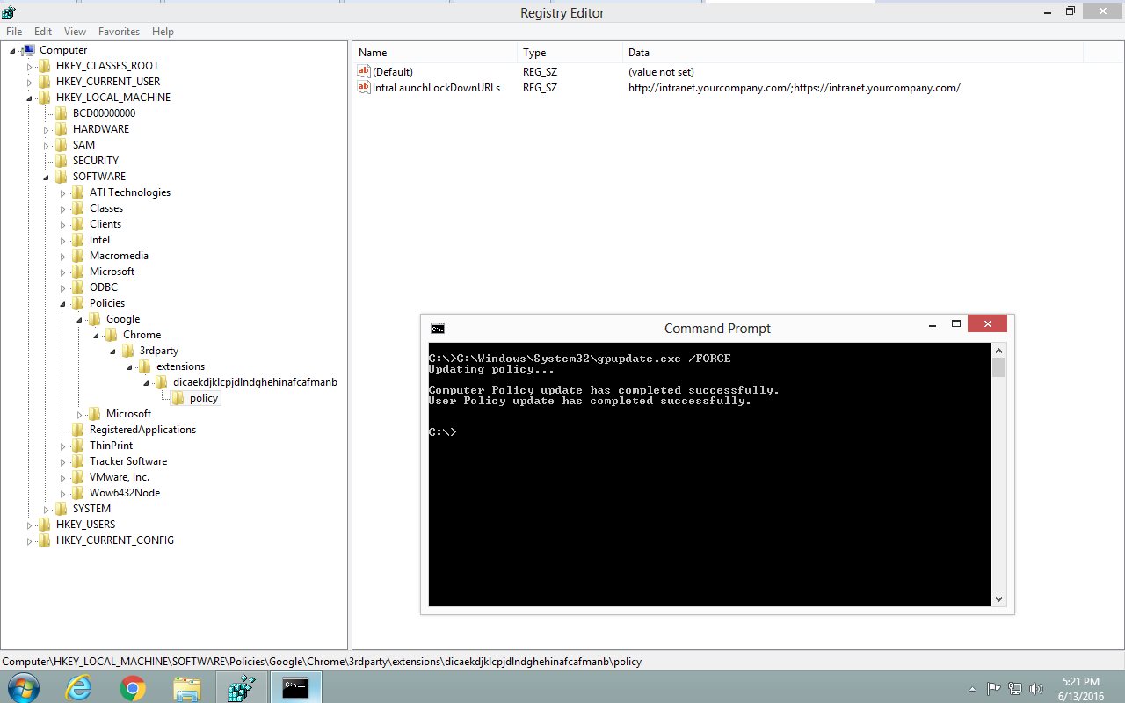1125x703 pixels.
Task: Collapse the SOFTWARE key arrow
Action: pos(47,178)
